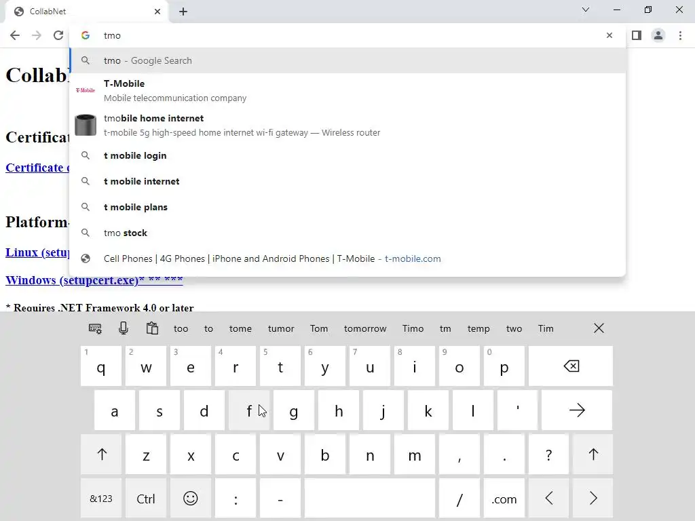Screen dimensions: 695x521
Task: Open the Linux setup link
Action: point(38,252)
